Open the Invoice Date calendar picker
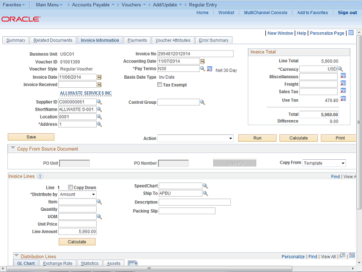This screenshot has height=272, width=362. click(100, 77)
